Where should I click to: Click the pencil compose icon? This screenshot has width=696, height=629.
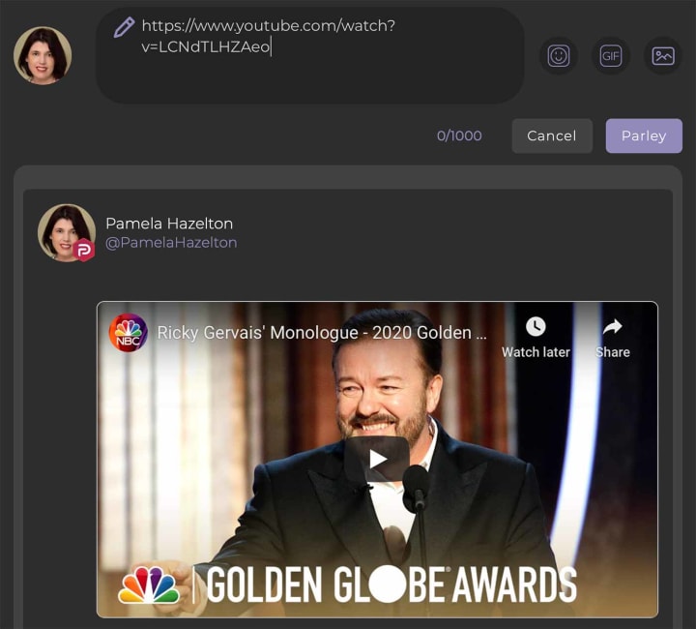click(124, 27)
